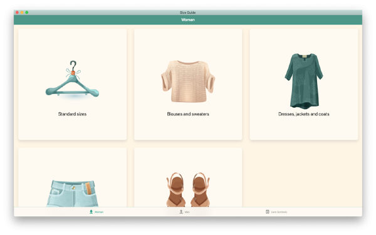
Task: Select the denim shorts card
Action: [72, 177]
